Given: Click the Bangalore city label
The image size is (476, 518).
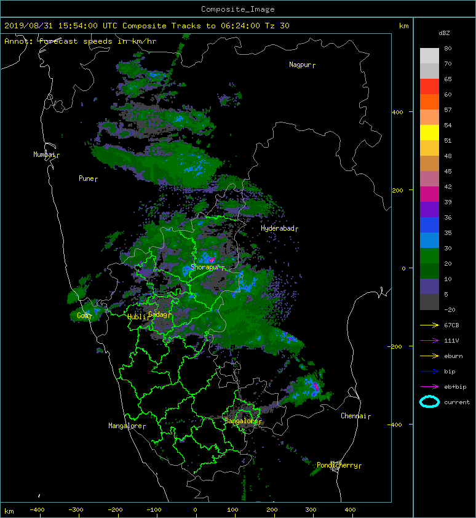Looking at the screenshot, I should point(242,421).
